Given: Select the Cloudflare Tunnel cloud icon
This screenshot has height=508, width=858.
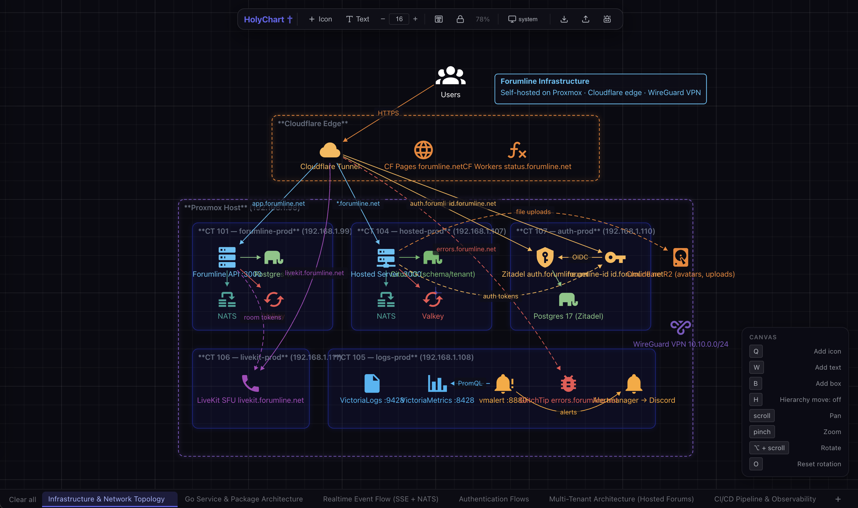Looking at the screenshot, I should pyautogui.click(x=330, y=150).
